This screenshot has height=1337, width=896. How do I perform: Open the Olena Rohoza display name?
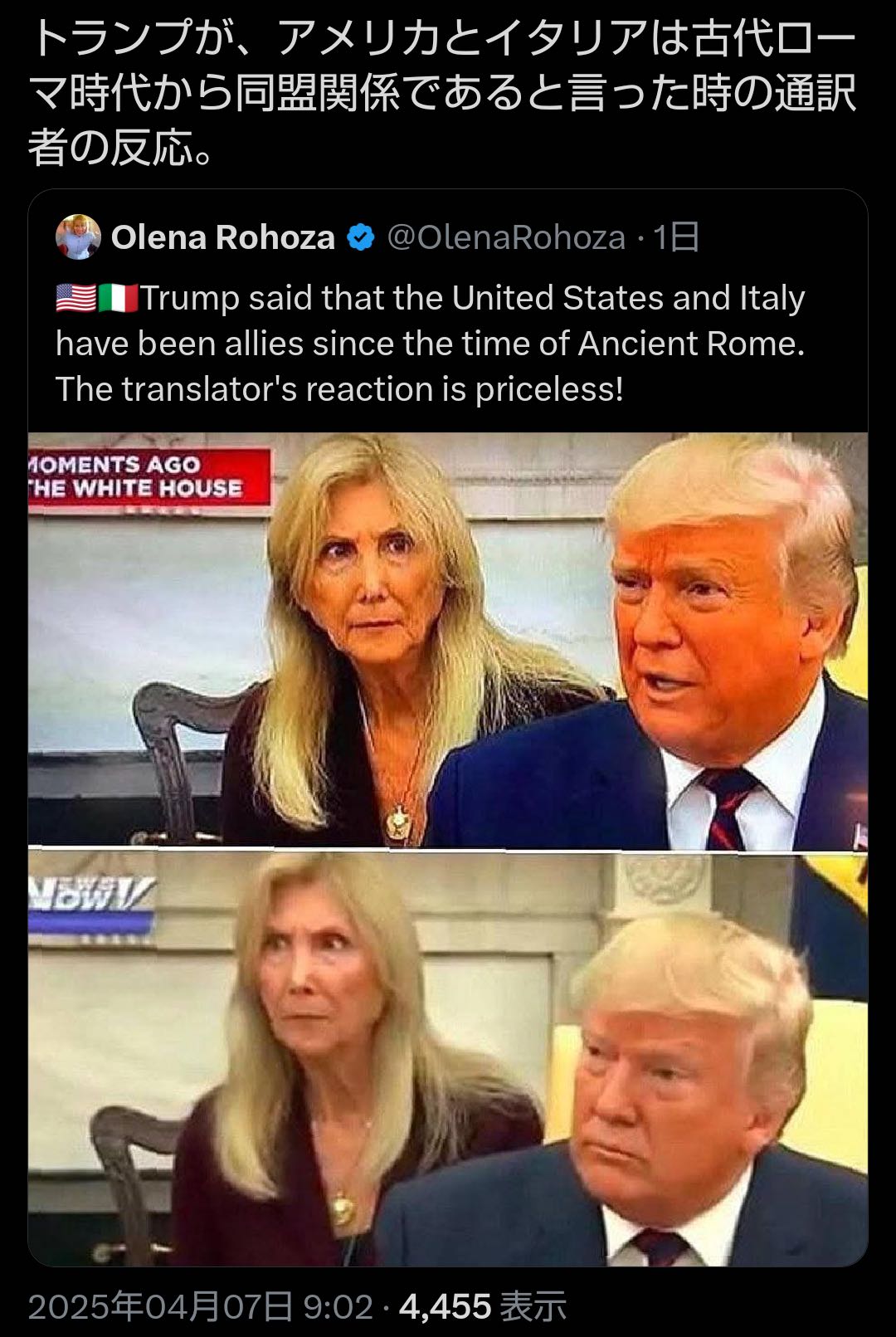[x=223, y=238]
